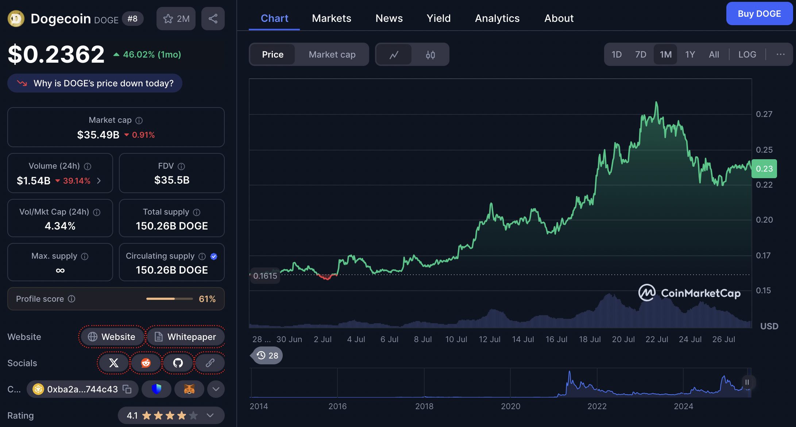Click the $35.49B market cap value
The width and height of the screenshot is (796, 427).
coord(98,135)
